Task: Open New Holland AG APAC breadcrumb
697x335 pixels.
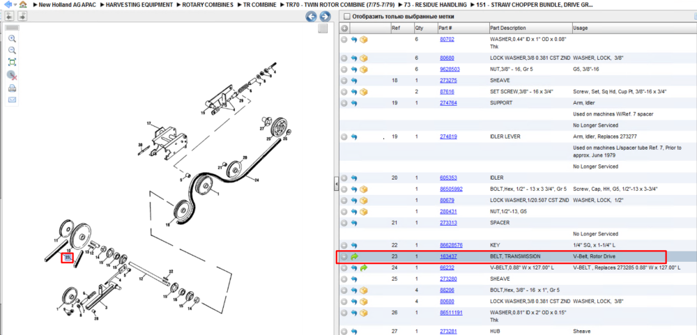Action: [67, 6]
